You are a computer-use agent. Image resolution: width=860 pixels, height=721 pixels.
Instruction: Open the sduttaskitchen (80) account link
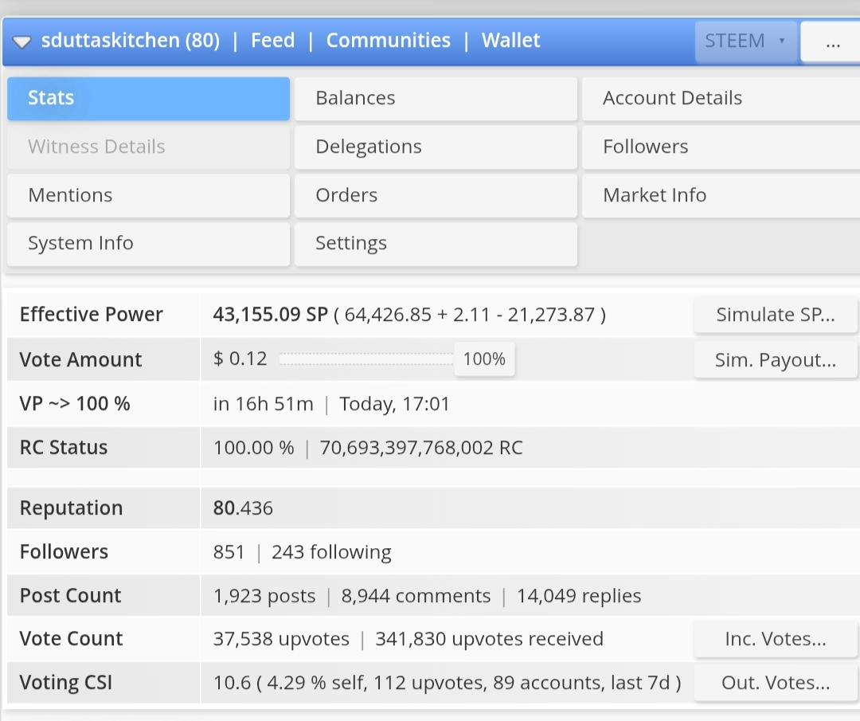pos(131,41)
